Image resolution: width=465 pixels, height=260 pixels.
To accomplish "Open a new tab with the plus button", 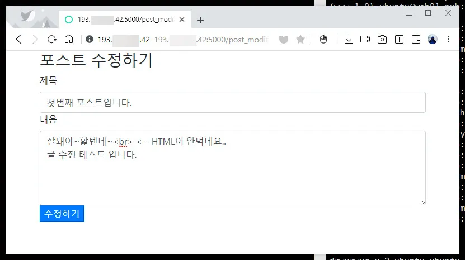I will click(x=200, y=20).
